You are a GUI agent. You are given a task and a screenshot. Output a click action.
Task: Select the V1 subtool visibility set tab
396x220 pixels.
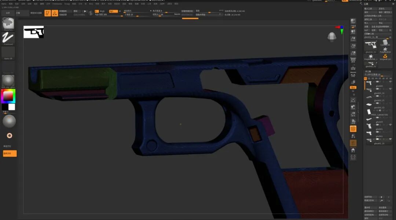coord(366,79)
